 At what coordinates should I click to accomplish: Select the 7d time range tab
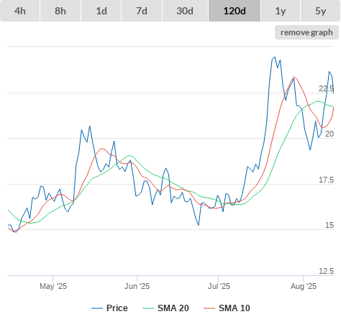click(x=142, y=11)
